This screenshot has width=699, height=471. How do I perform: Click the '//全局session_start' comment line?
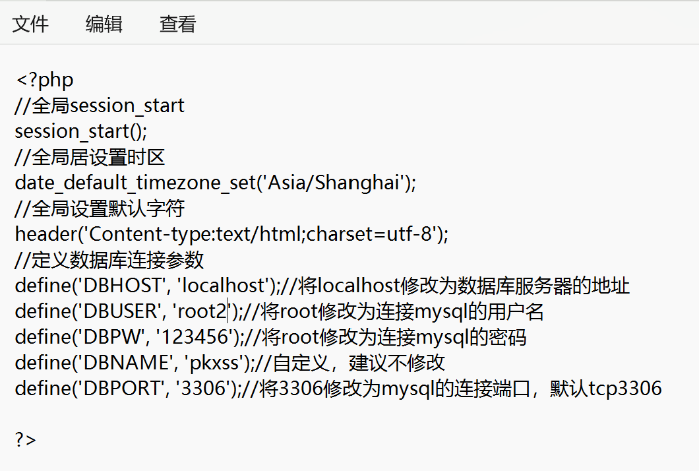[100, 106]
